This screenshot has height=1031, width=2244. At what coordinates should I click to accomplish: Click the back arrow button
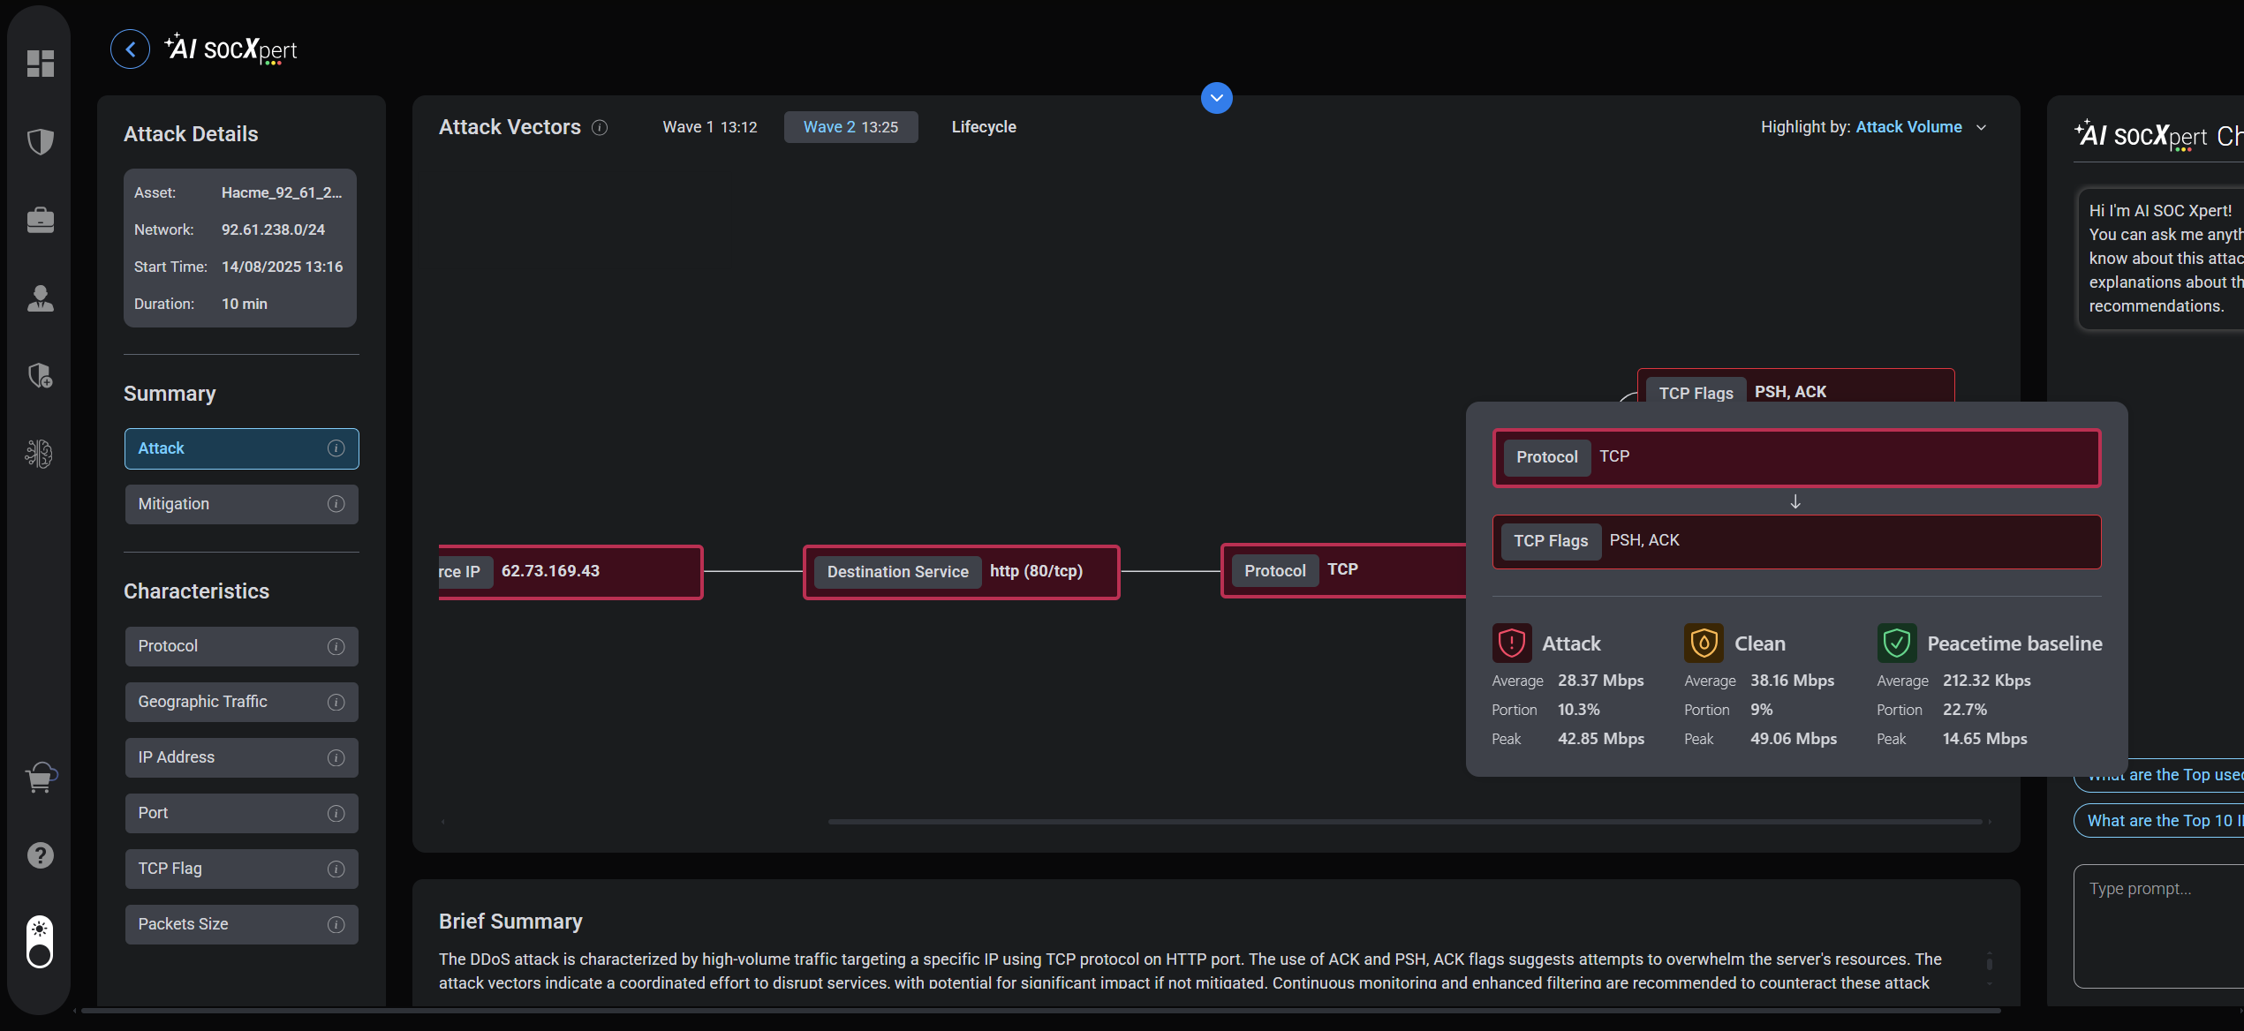tap(130, 49)
